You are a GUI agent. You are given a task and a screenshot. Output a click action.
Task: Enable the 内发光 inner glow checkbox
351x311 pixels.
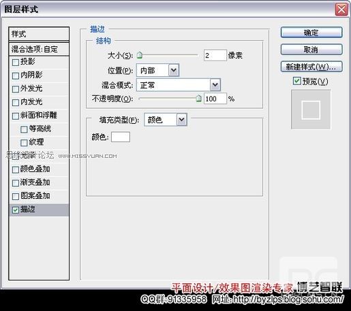tap(16, 103)
